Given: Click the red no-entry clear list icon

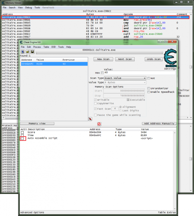Looking at the screenshot, I should 99,124.
